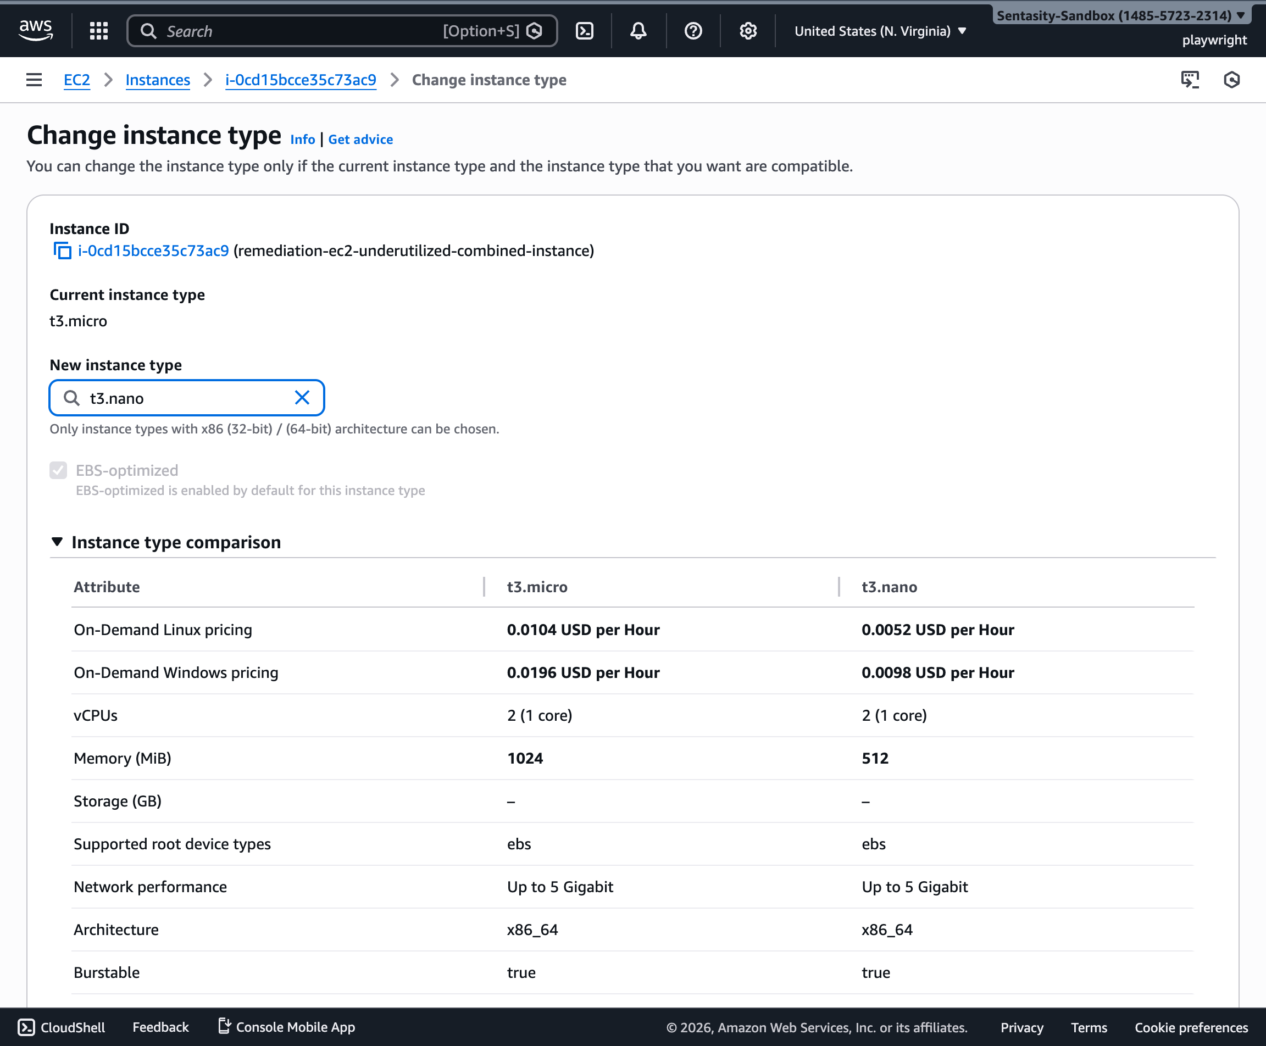Screen dimensions: 1266x1046
Task: Collapse the Instance type comparison section
Action: (57, 542)
